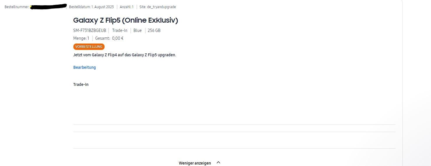Image resolution: width=431 pixels, height=166 pixels.
Task: Select the Galaxy Z Flip5 product title
Action: coord(125,20)
